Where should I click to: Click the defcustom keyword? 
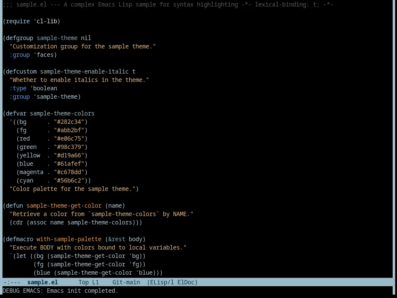point(21,71)
